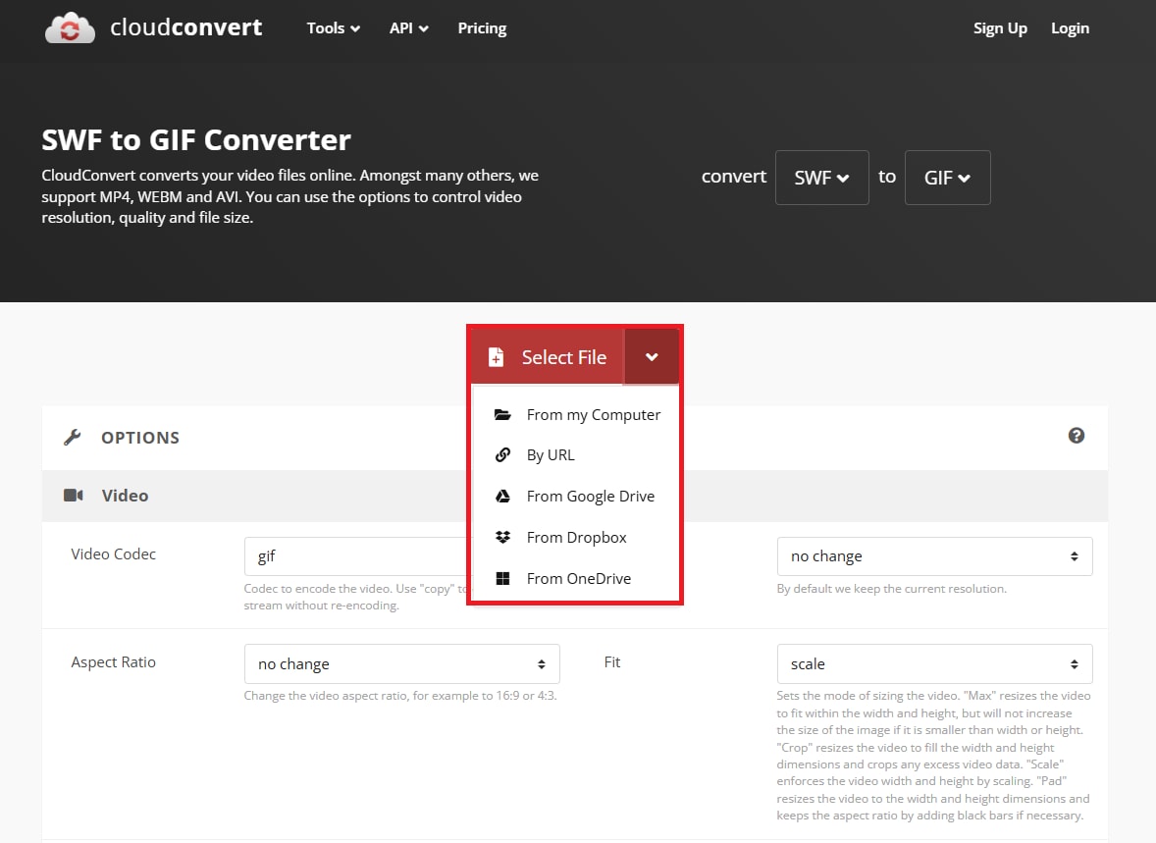Click the SWF to GIF Converter heading
This screenshot has height=843, width=1156.
pyautogui.click(x=196, y=139)
